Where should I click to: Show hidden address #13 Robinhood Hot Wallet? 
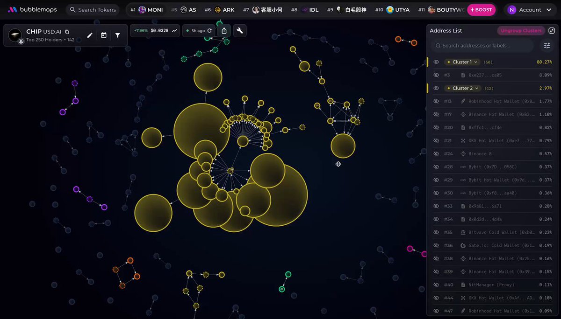436,101
